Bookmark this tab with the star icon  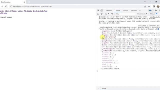tap(149, 6)
